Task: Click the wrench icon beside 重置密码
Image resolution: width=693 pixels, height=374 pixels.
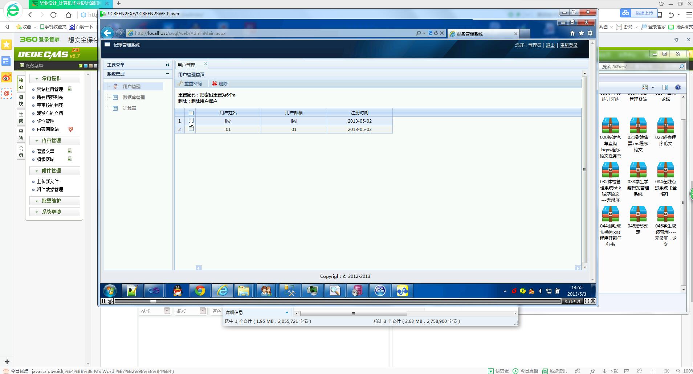Action: [180, 83]
